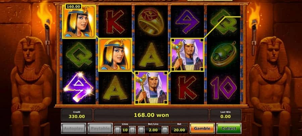Collect the current win
The height and width of the screenshot is (136, 302).
click(x=229, y=128)
